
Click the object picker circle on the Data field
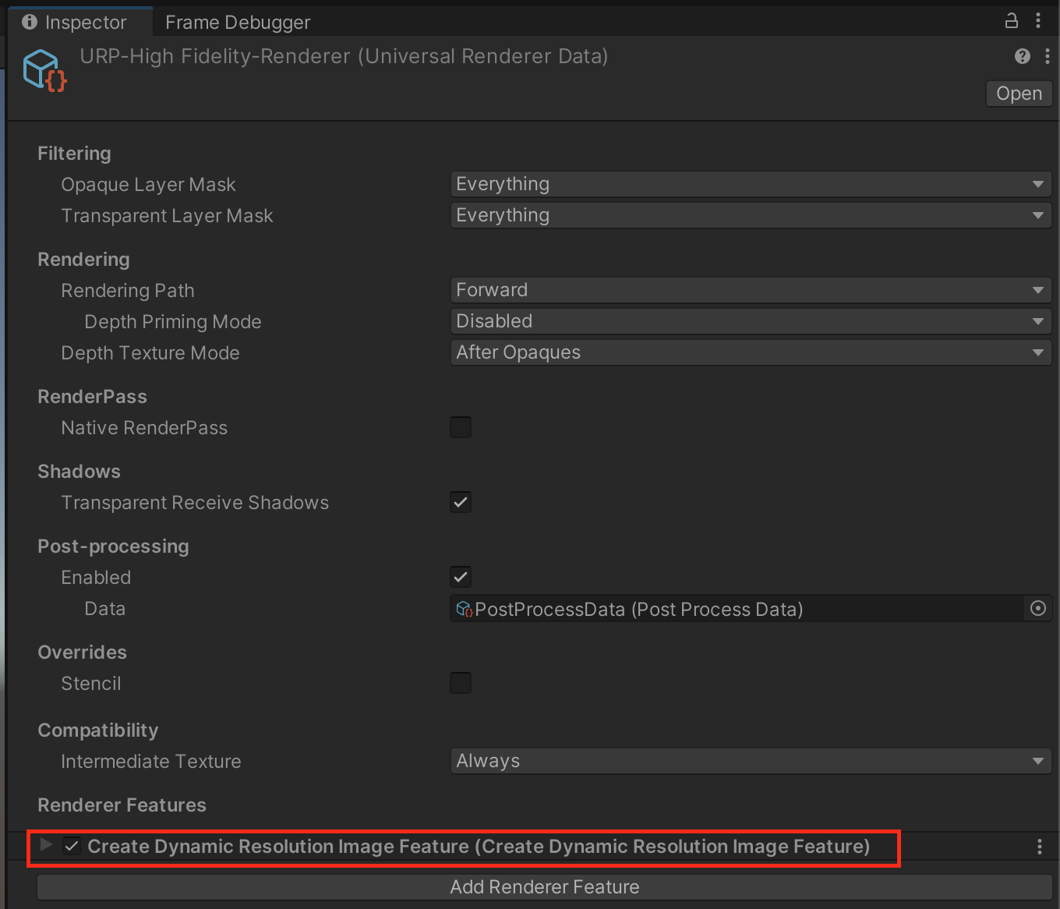click(1037, 609)
